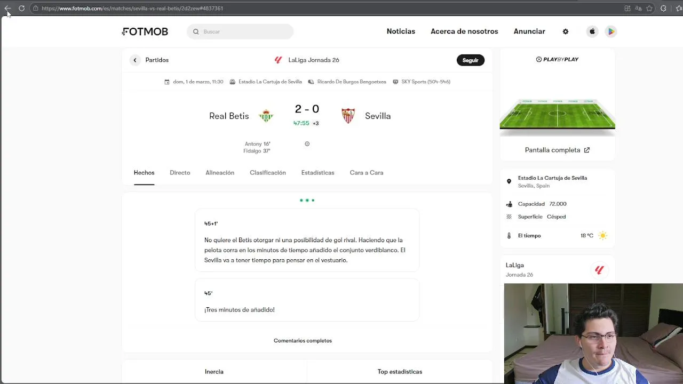The image size is (683, 384).
Task: Click SKY Sports (504-546) channel text
Action: point(426,82)
